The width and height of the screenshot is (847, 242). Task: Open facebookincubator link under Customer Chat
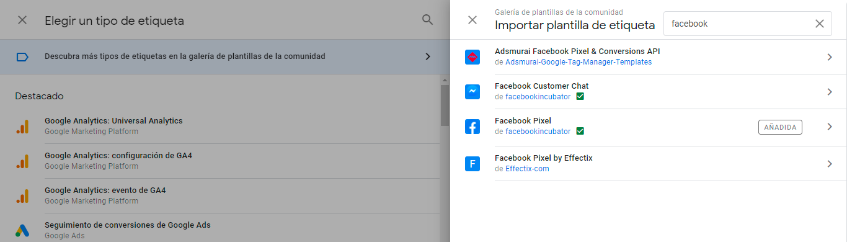[538, 97]
